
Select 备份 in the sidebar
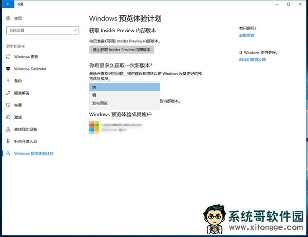(18, 81)
